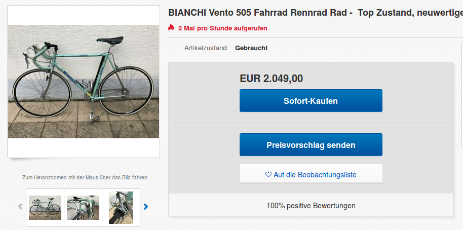Image resolution: width=463 pixels, height=230 pixels.
Task: Click the Zum Heranzoomen zoom hint text
Action: click(85, 177)
